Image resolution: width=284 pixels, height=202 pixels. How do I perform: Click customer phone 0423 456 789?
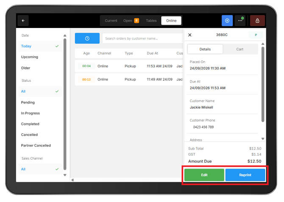point(203,127)
